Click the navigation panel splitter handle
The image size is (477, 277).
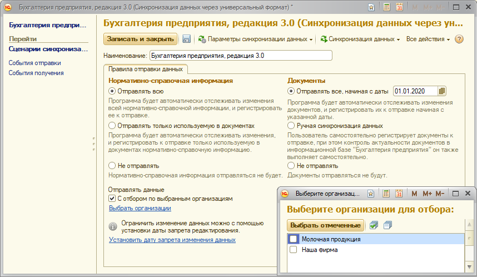click(94, 144)
